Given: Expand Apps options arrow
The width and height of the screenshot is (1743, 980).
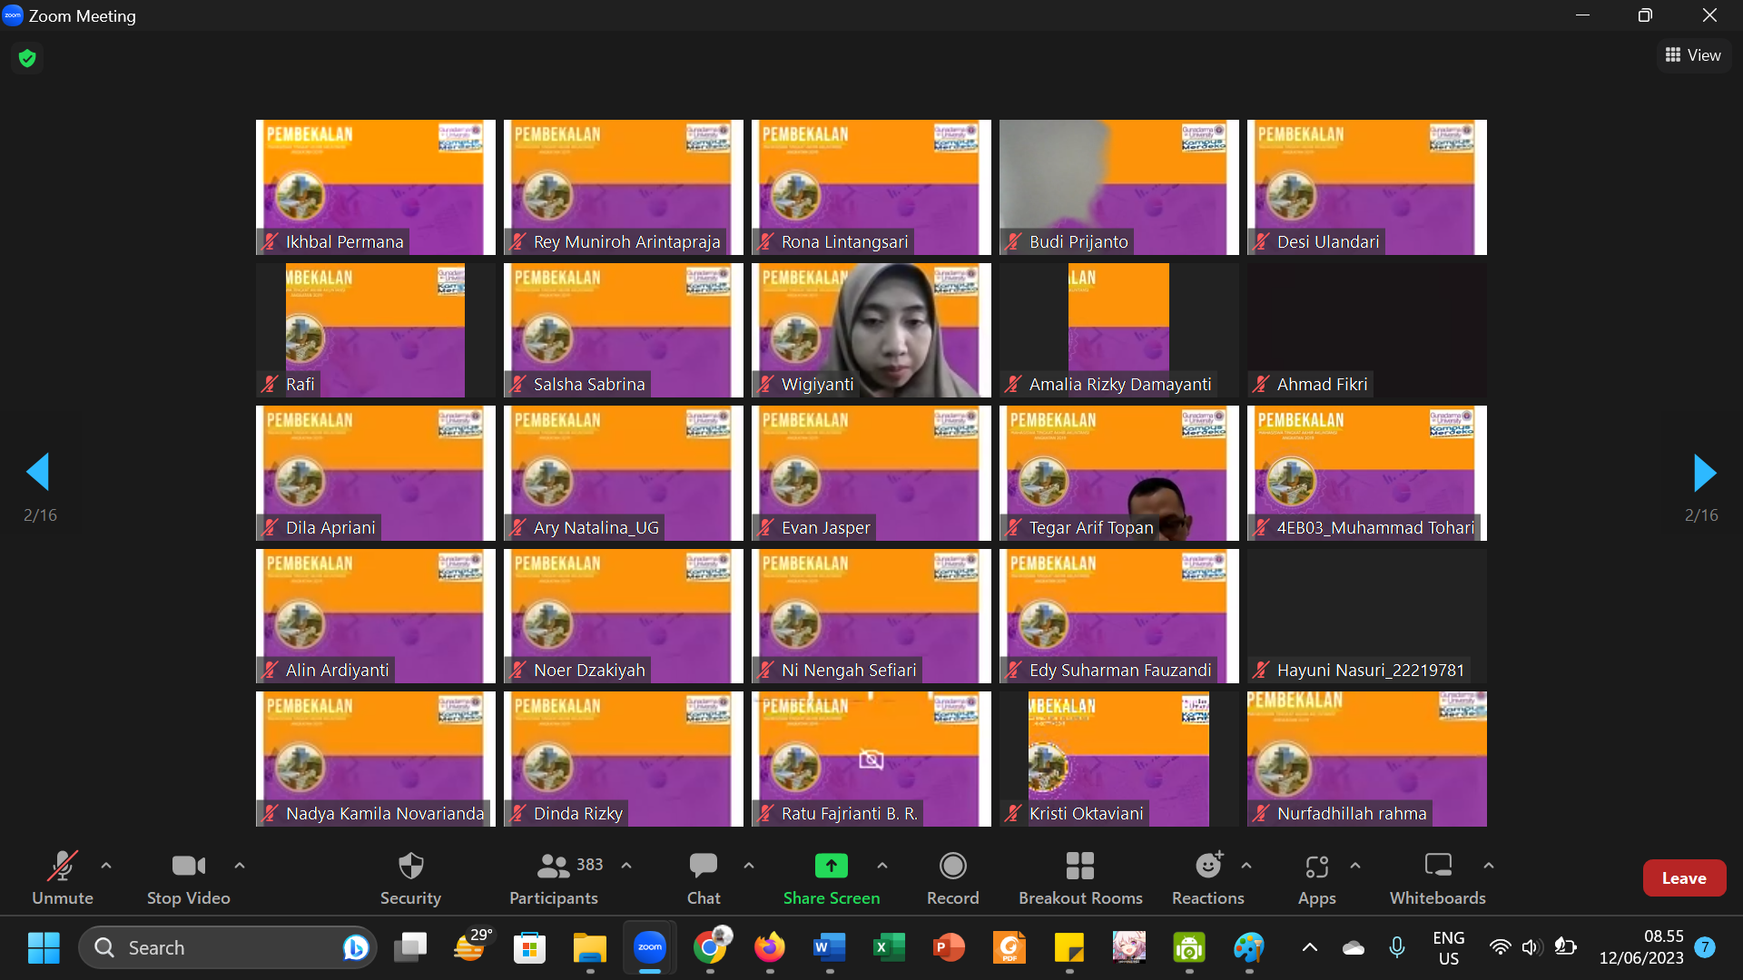Looking at the screenshot, I should point(1355,866).
